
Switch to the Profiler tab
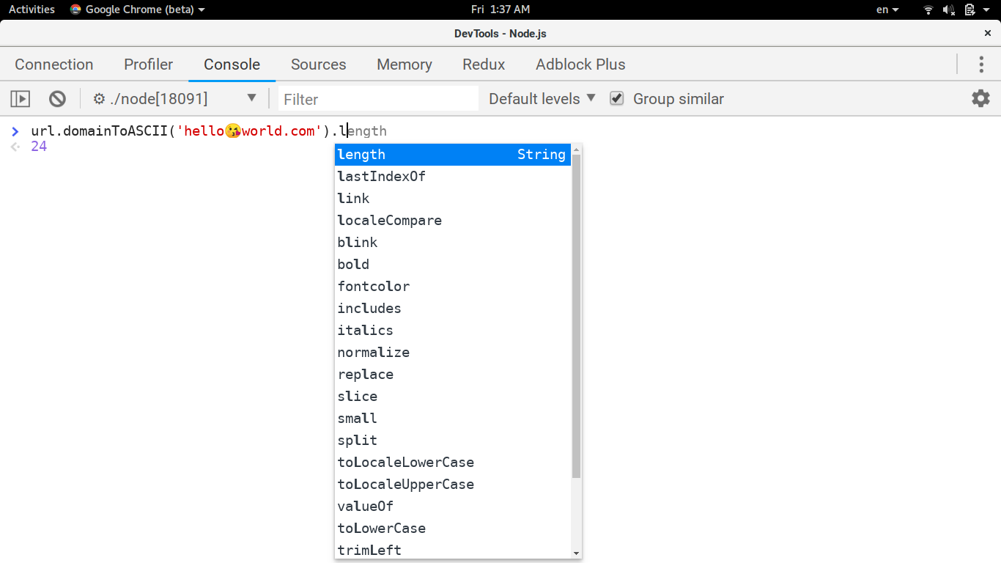[149, 65]
